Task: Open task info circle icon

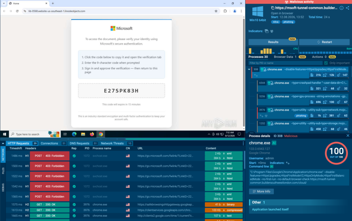Action: (x=341, y=8)
